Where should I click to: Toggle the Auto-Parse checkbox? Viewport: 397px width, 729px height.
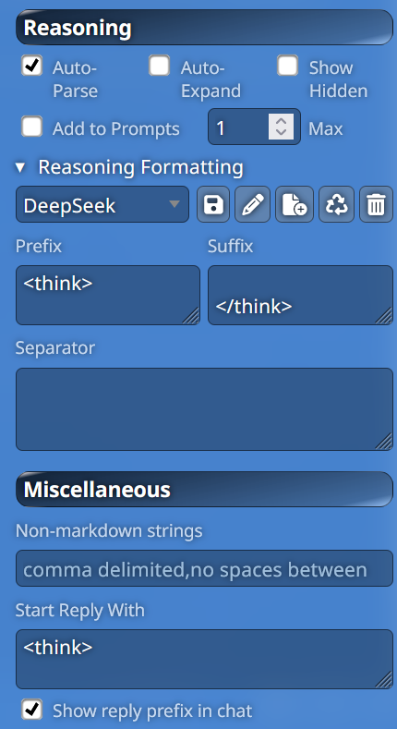pyautogui.click(x=31, y=66)
